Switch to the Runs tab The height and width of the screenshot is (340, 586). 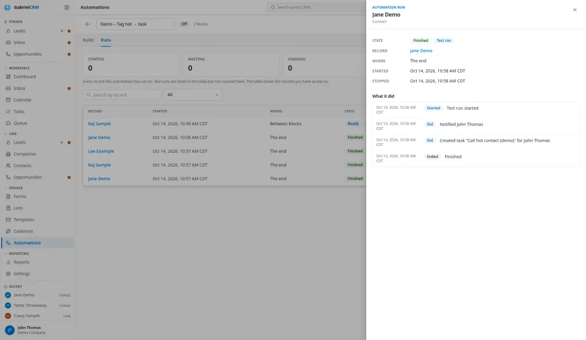coord(106,40)
